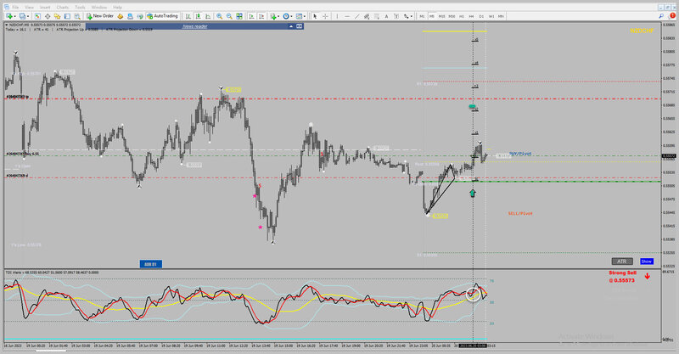Toggle chart shift from right border
The width and height of the screenshot is (679, 354).
click(x=261, y=16)
